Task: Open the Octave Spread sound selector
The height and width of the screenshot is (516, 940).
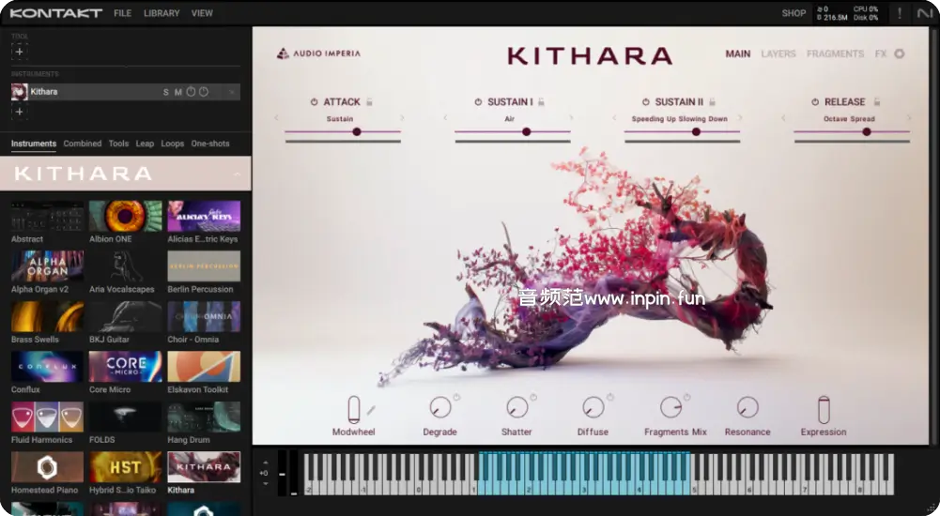Action: 849,118
